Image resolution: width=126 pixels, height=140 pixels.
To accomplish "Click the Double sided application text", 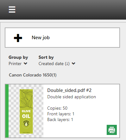I will pos(72,97).
